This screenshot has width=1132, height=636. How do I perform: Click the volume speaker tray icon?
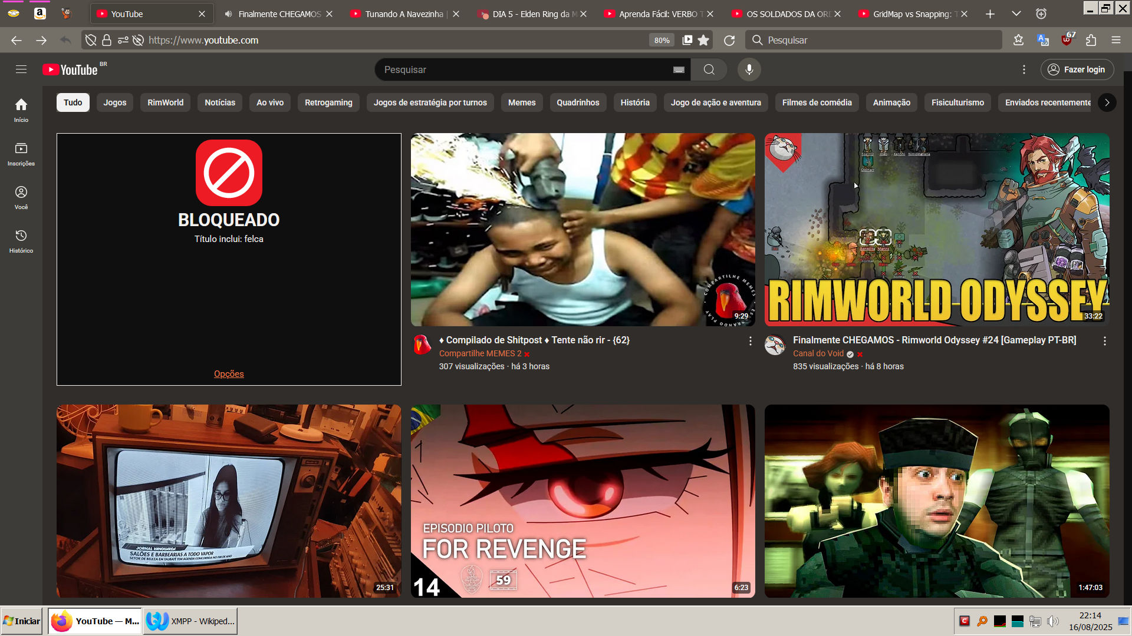pyautogui.click(x=1053, y=621)
